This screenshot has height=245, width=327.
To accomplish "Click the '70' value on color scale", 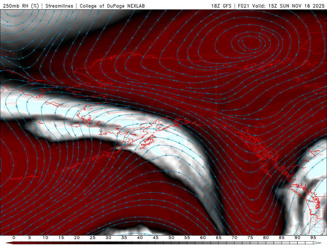I will (x=234, y=238).
